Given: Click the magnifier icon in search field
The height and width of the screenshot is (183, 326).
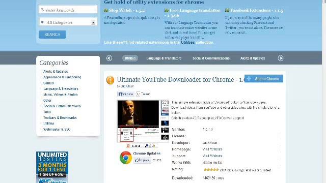Looking at the screenshot, I should [42, 10].
